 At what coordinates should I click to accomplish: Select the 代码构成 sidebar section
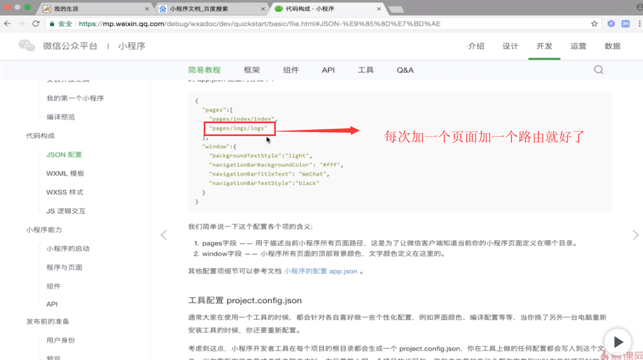[40, 136]
